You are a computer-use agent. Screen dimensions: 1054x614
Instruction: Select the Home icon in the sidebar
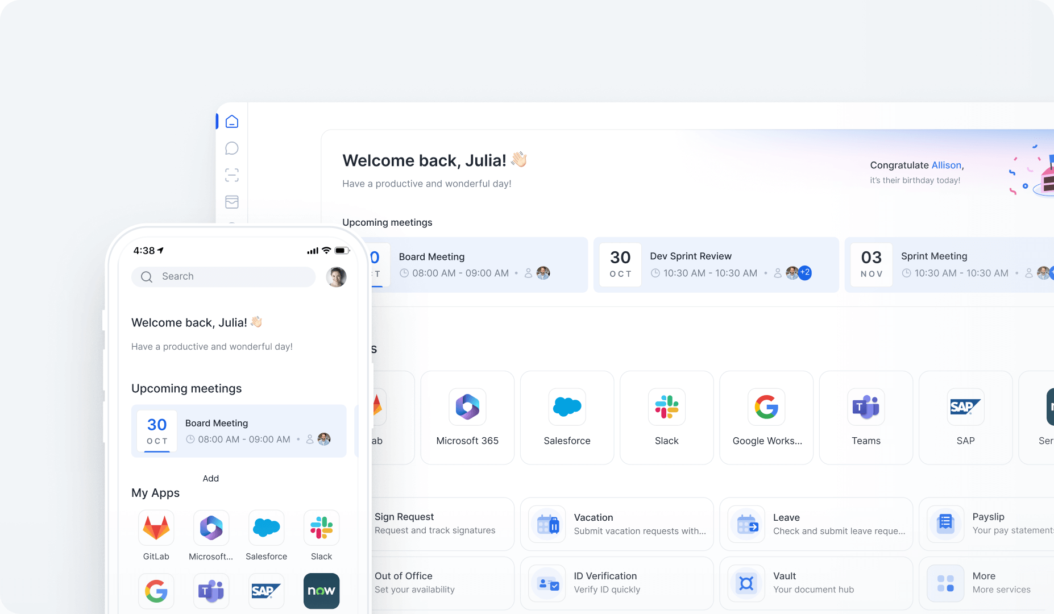click(x=232, y=121)
